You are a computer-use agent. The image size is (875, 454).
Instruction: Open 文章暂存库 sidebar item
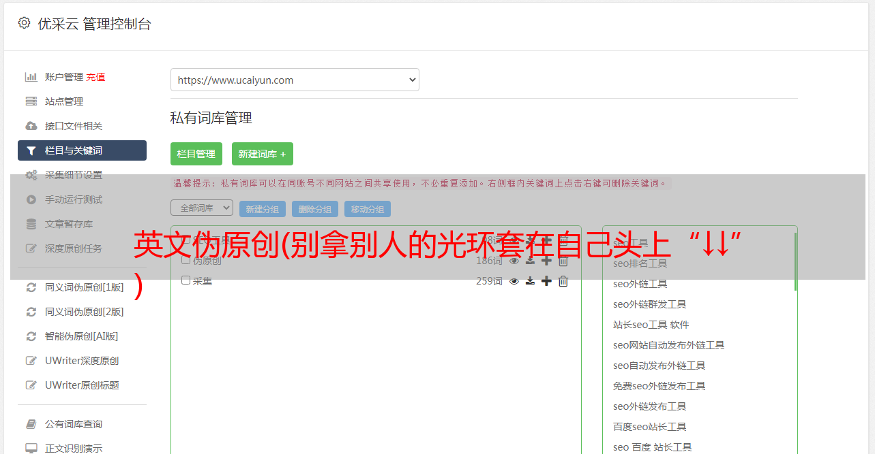[69, 224]
